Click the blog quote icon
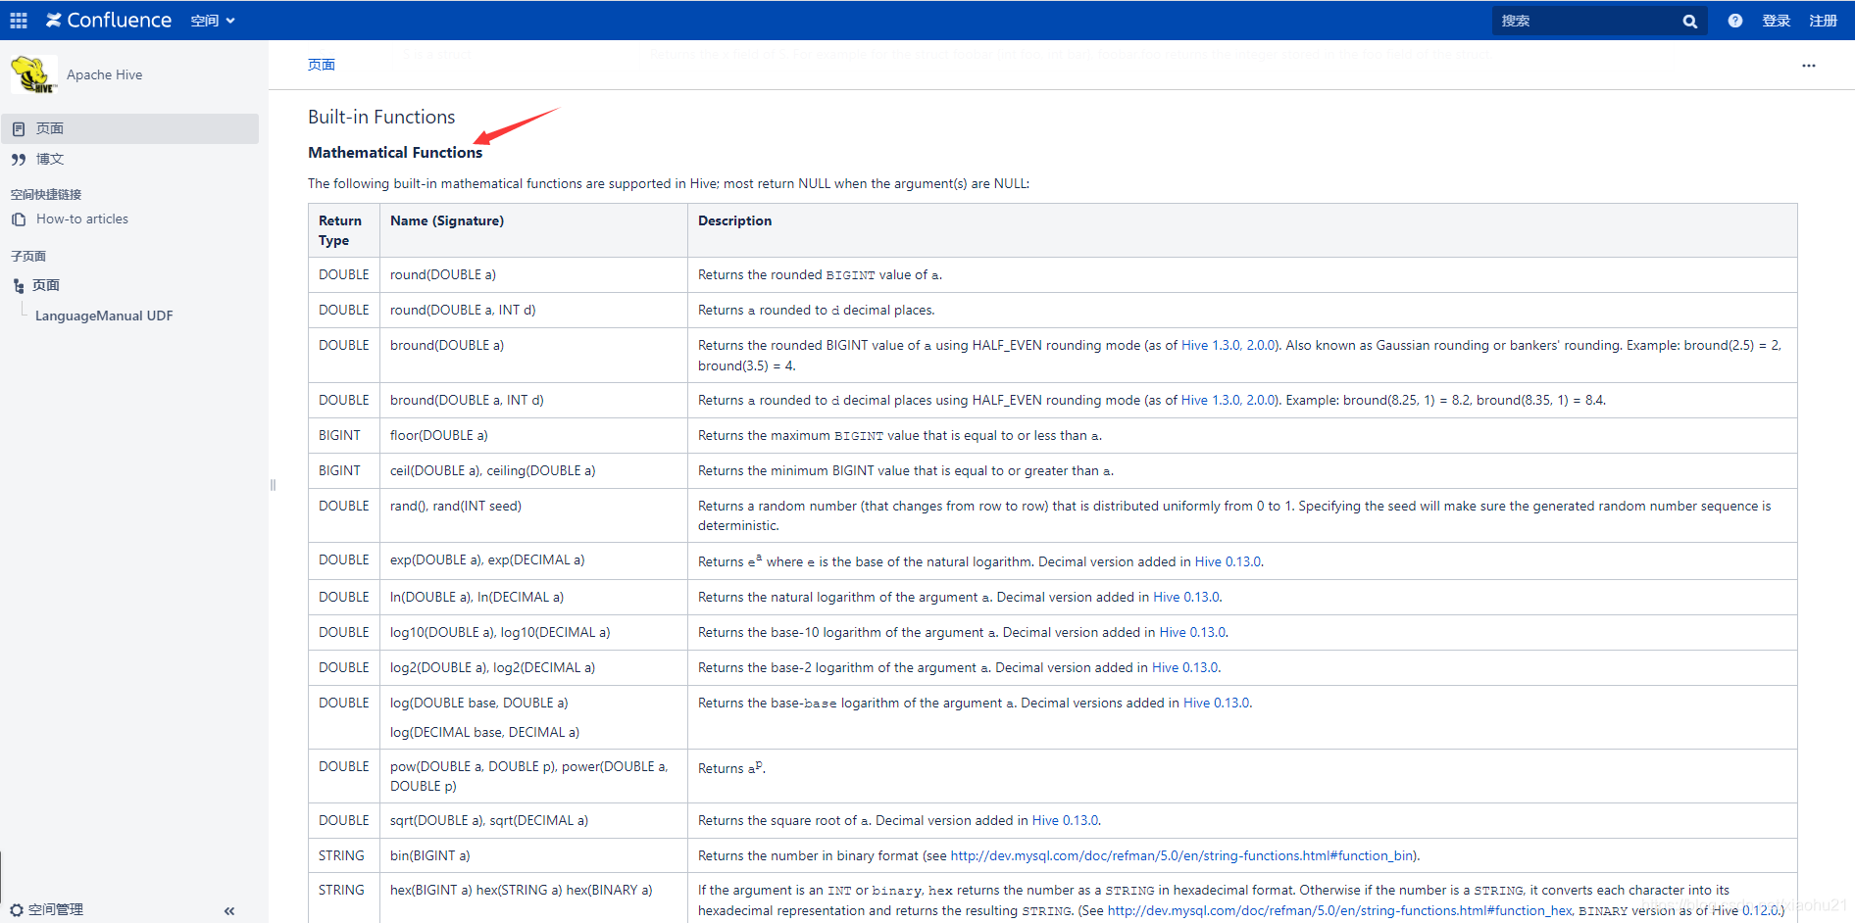 [x=19, y=159]
